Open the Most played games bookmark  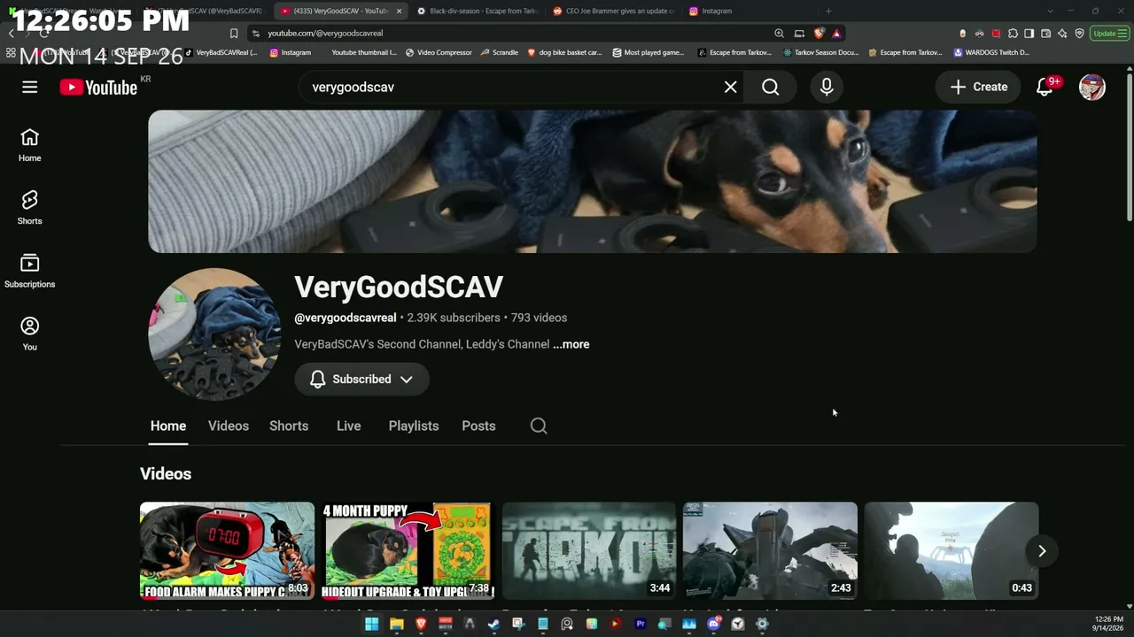tap(649, 52)
